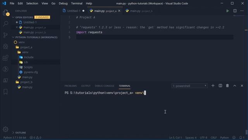Click the feedback smiley in status bar
This screenshot has width=248, height=140.
coord(234,138)
